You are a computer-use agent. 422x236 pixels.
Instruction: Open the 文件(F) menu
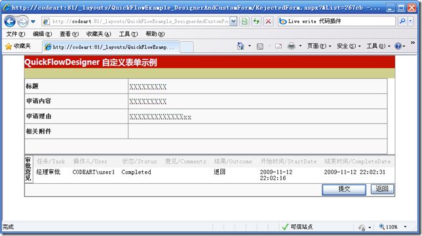tap(15, 34)
